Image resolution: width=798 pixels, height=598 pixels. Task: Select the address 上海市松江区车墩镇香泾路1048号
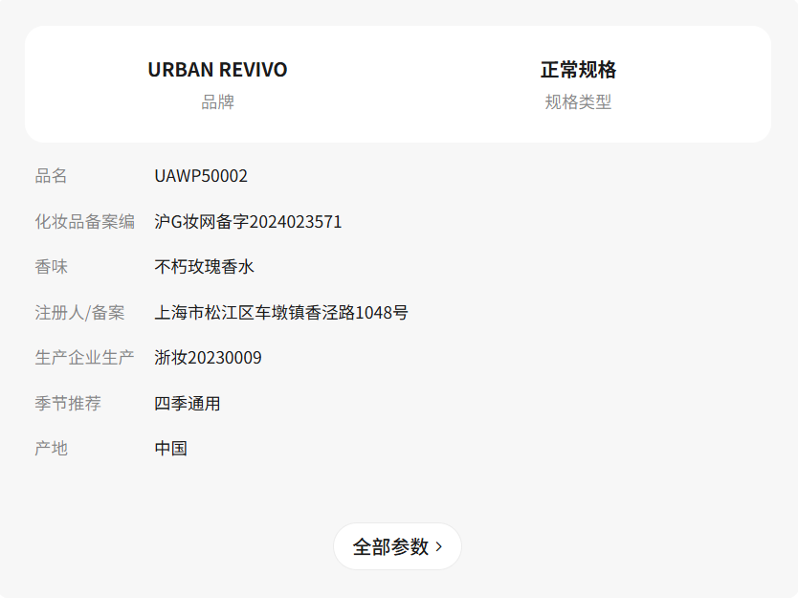click(281, 313)
